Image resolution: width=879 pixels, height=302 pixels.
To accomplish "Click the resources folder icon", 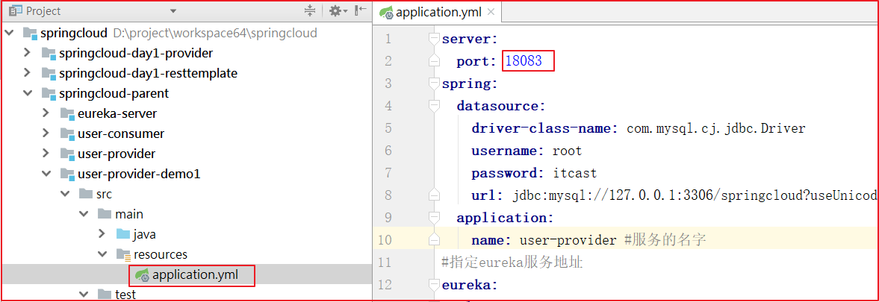I will click(x=123, y=255).
